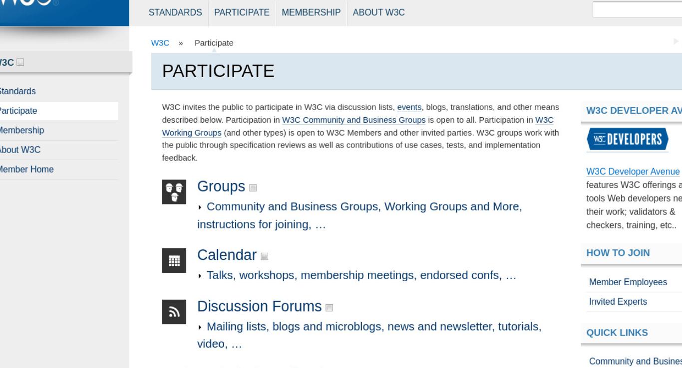Select Member Home in left sidebar
Screen dimensions: 682x368
tap(26, 169)
